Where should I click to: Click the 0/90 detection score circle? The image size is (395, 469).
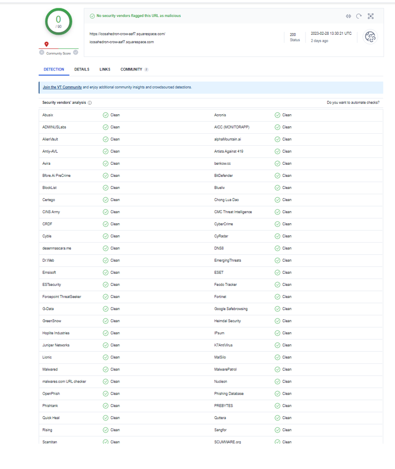pos(58,22)
